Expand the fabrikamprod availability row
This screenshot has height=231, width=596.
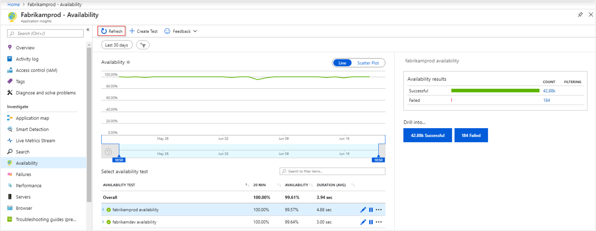pos(103,210)
